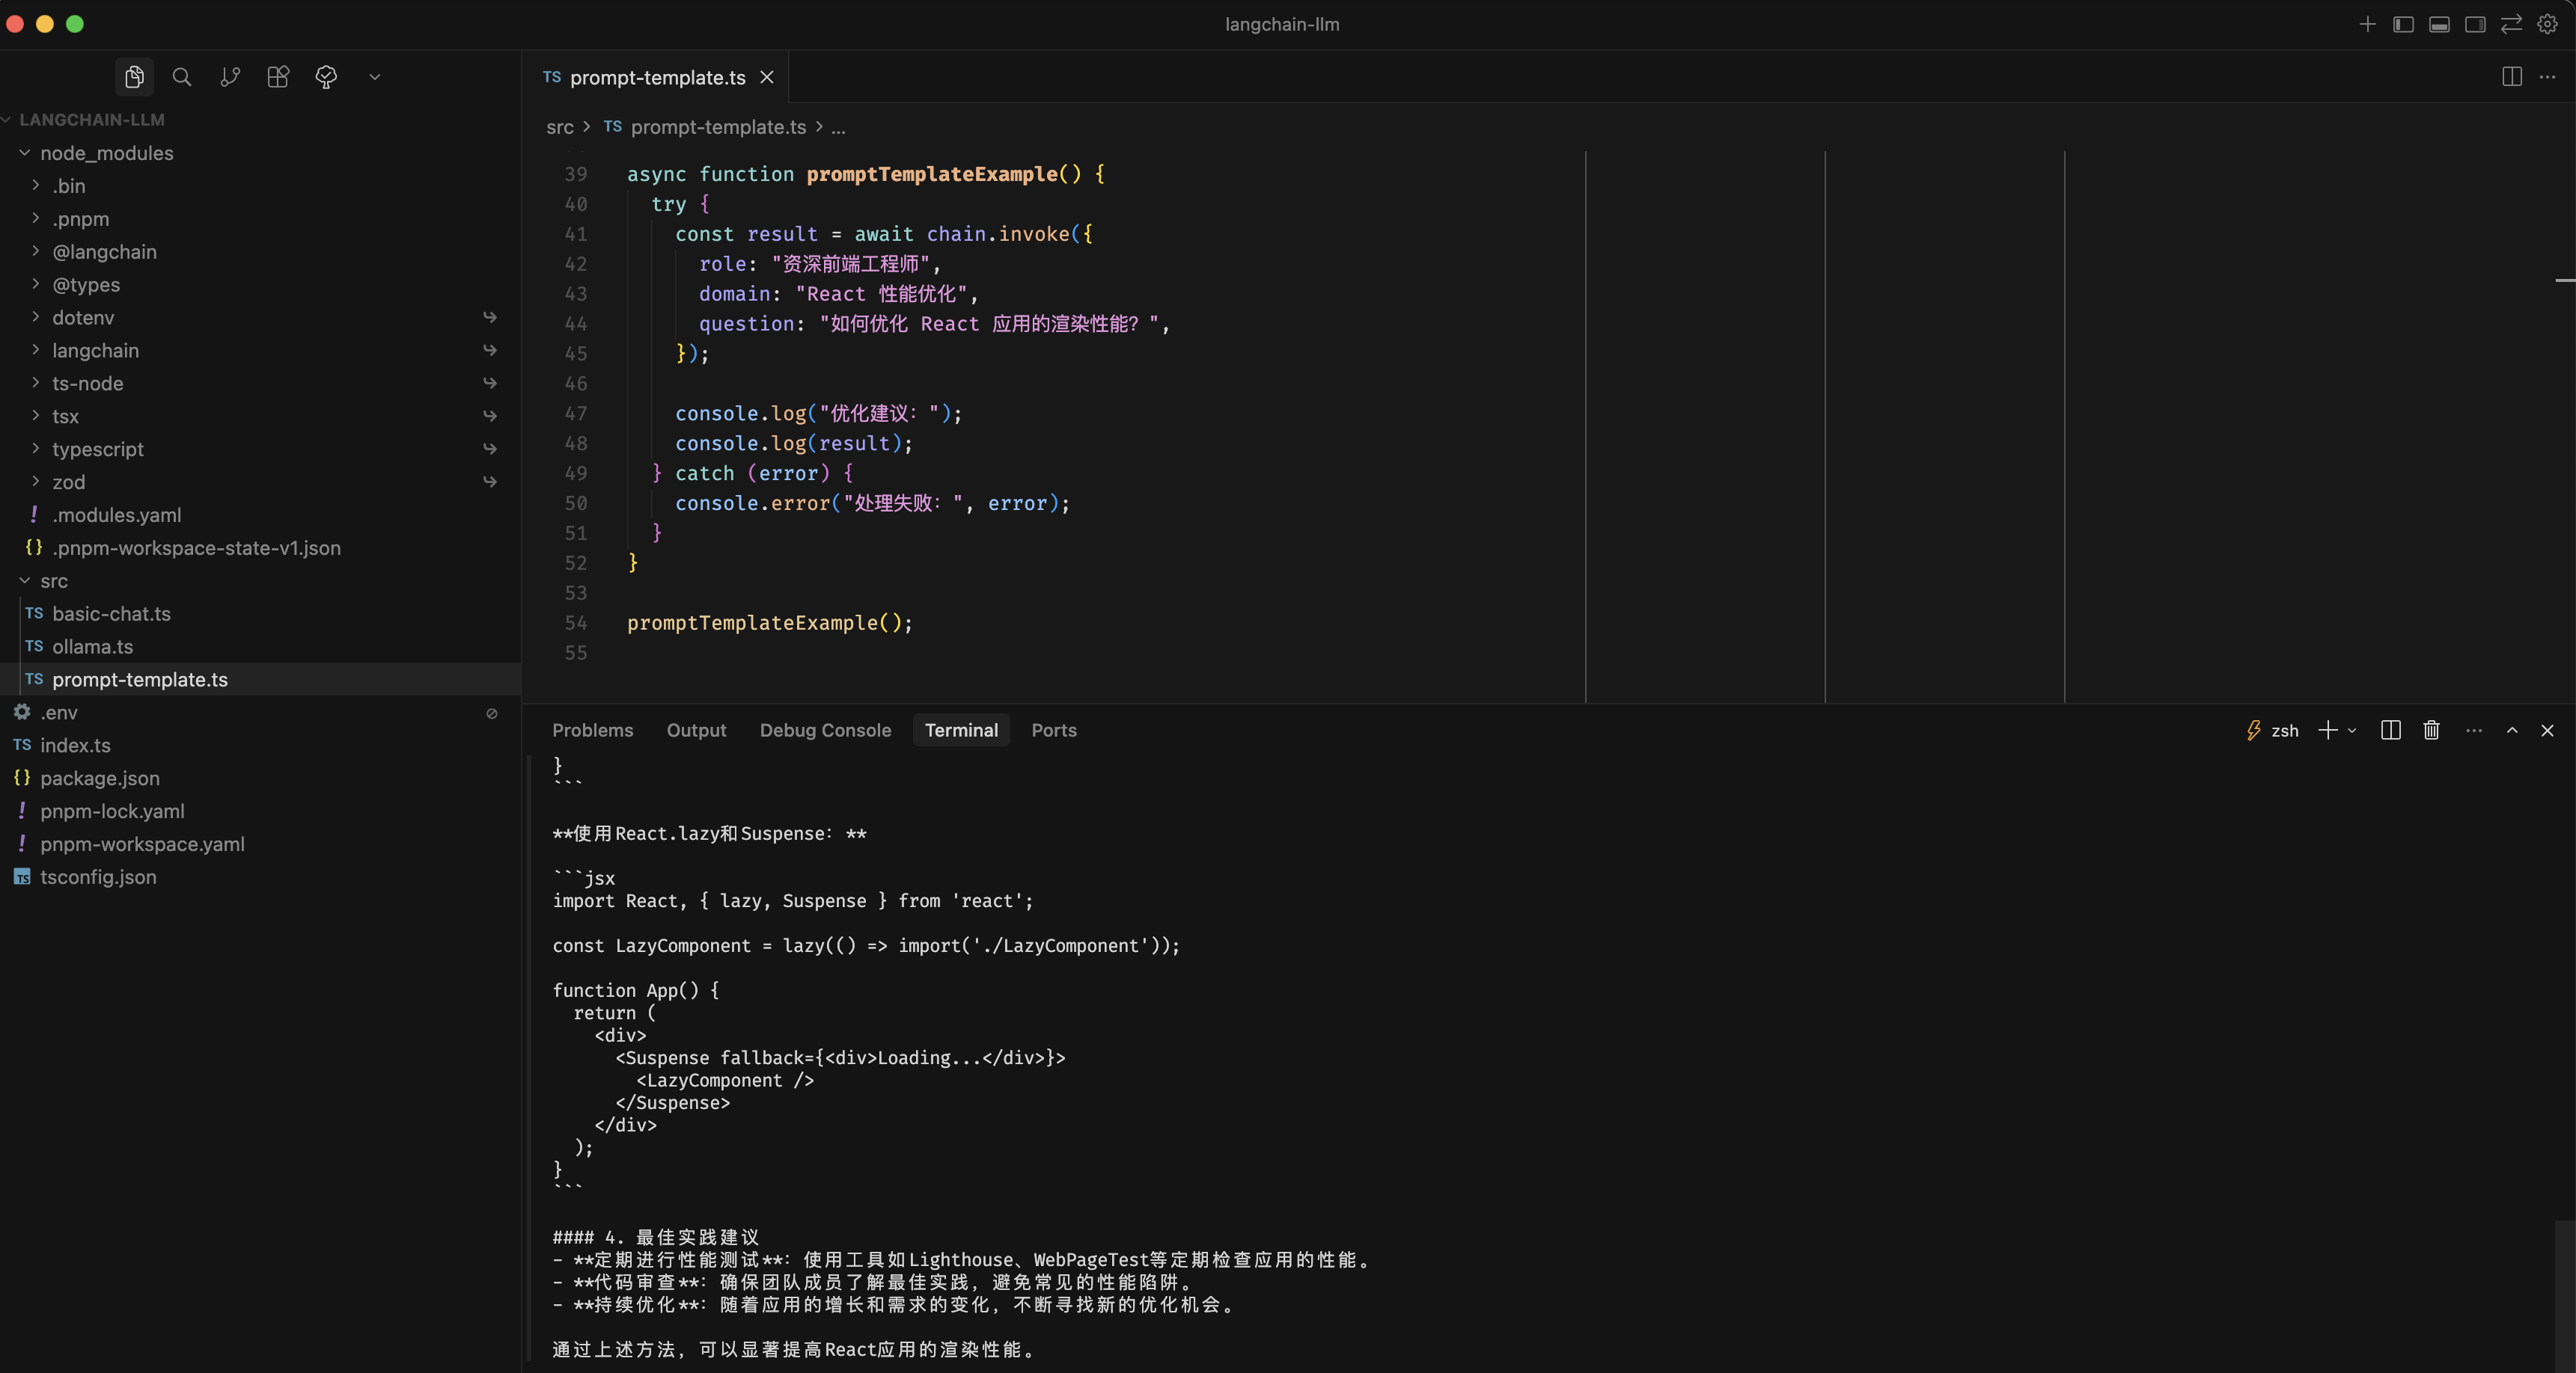Click the breadcrumb ellipsis symbol segment

point(838,128)
